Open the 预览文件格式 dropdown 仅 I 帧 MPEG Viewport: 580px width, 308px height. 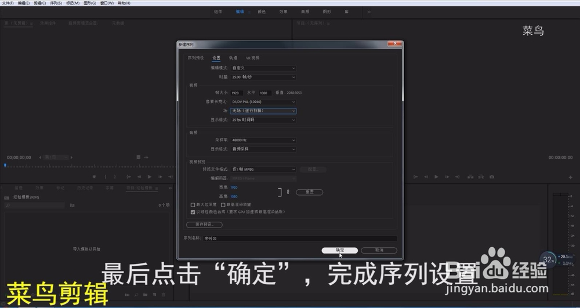[x=263, y=170]
